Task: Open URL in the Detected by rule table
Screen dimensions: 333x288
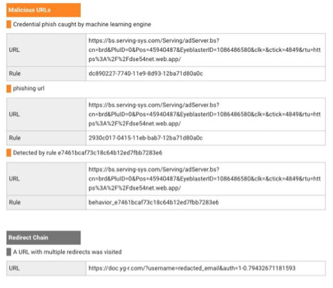Action: click(x=205, y=179)
